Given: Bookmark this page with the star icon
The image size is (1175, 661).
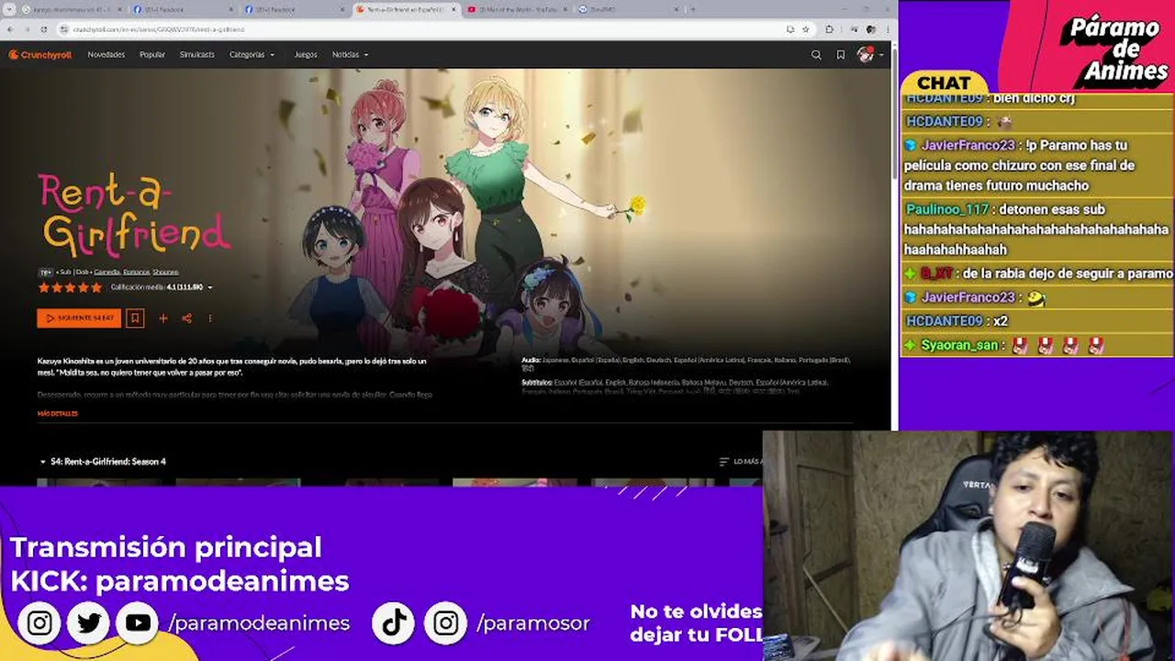Looking at the screenshot, I should 806,29.
